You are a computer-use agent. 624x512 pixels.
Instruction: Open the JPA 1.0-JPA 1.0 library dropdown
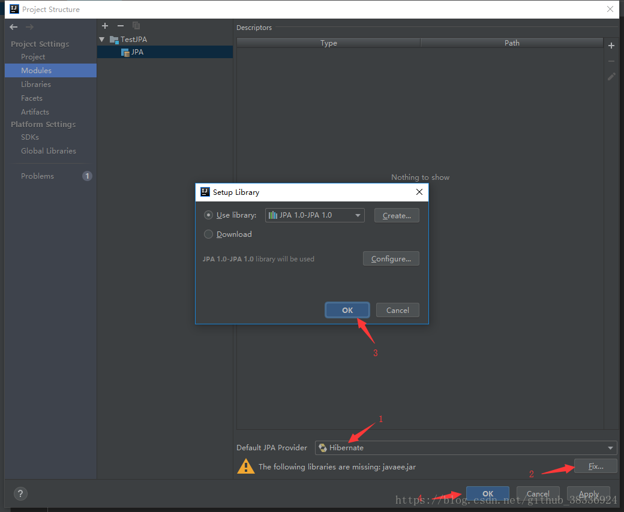[x=315, y=215]
